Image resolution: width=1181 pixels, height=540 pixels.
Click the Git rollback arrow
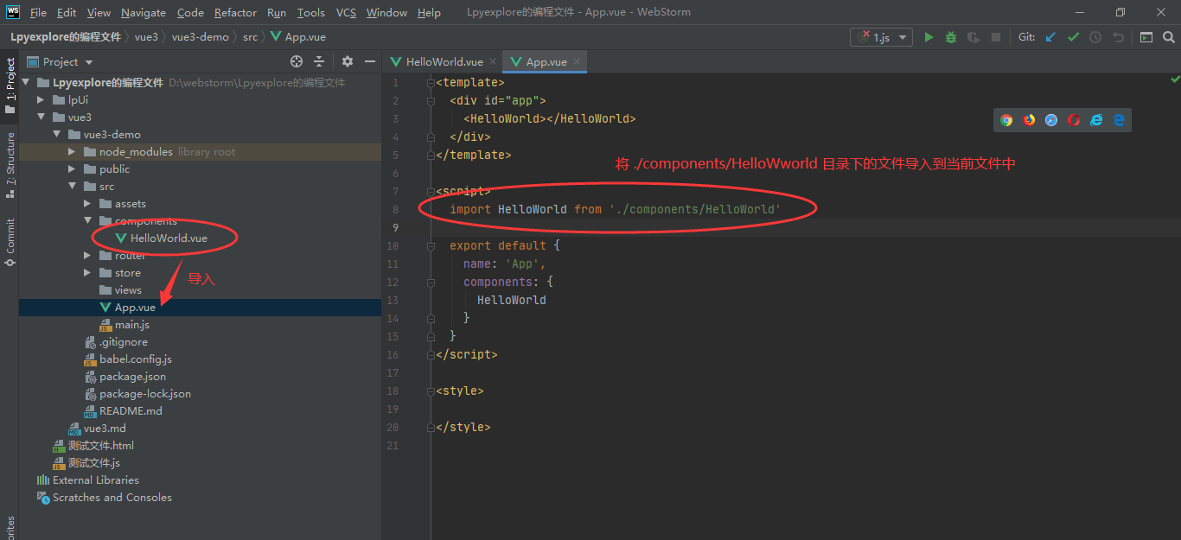point(1119,37)
